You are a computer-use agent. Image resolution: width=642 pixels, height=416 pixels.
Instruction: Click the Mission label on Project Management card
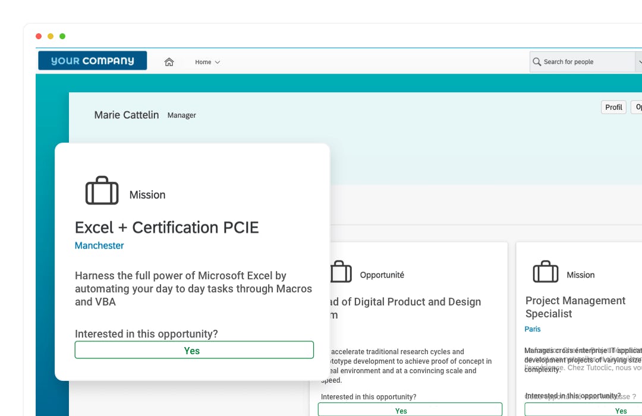(x=581, y=275)
